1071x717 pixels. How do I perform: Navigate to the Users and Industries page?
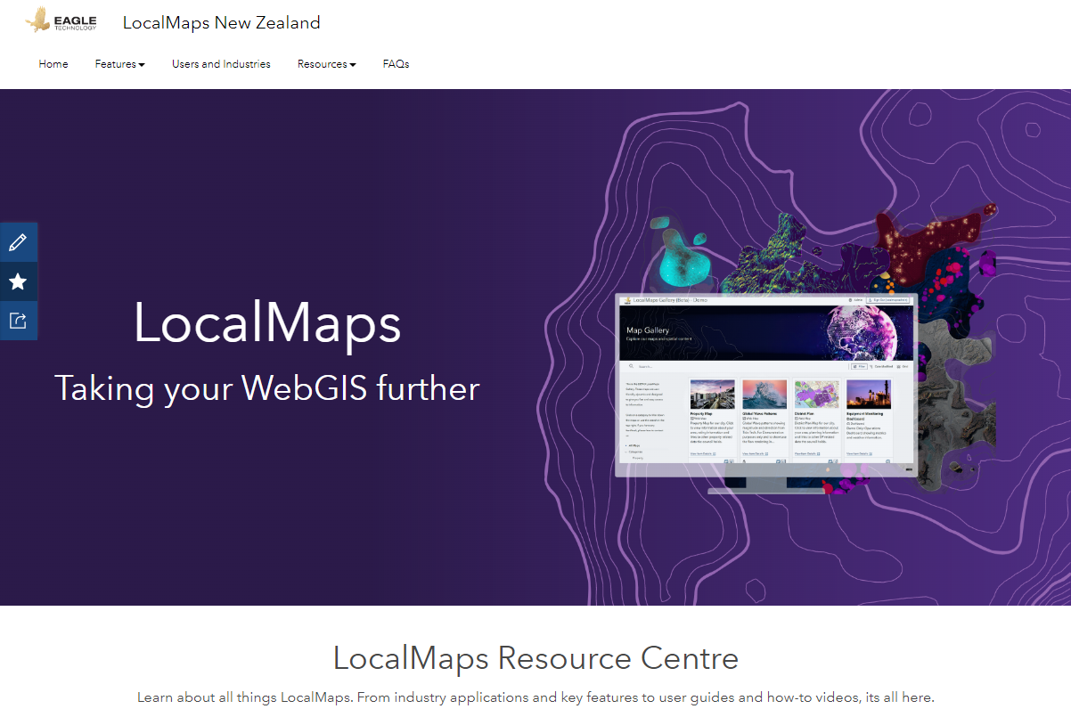(220, 63)
